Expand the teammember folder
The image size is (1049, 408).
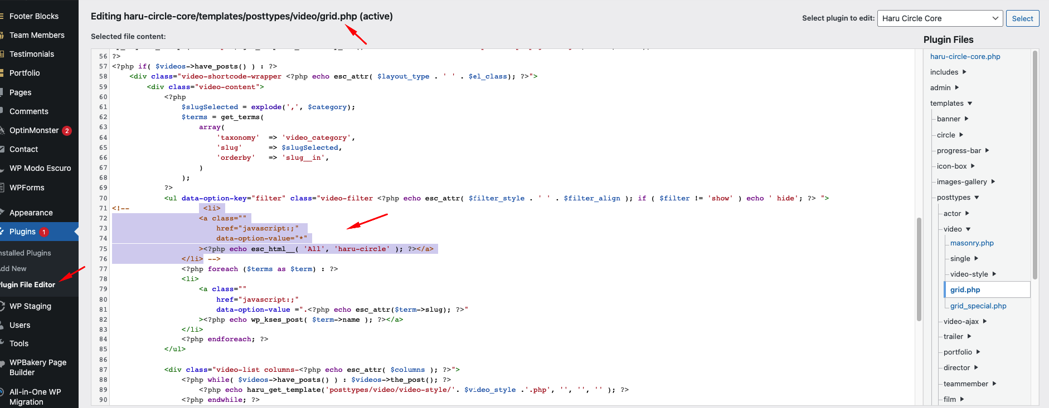[969, 384]
